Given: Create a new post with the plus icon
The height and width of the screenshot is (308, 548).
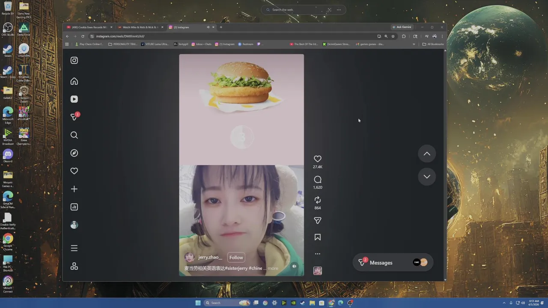Looking at the screenshot, I should coord(74,189).
